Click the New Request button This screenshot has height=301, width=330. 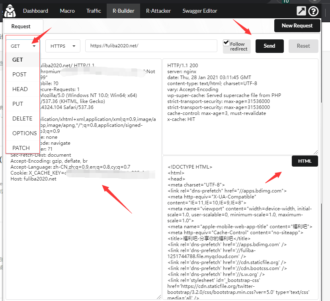[x=297, y=25]
